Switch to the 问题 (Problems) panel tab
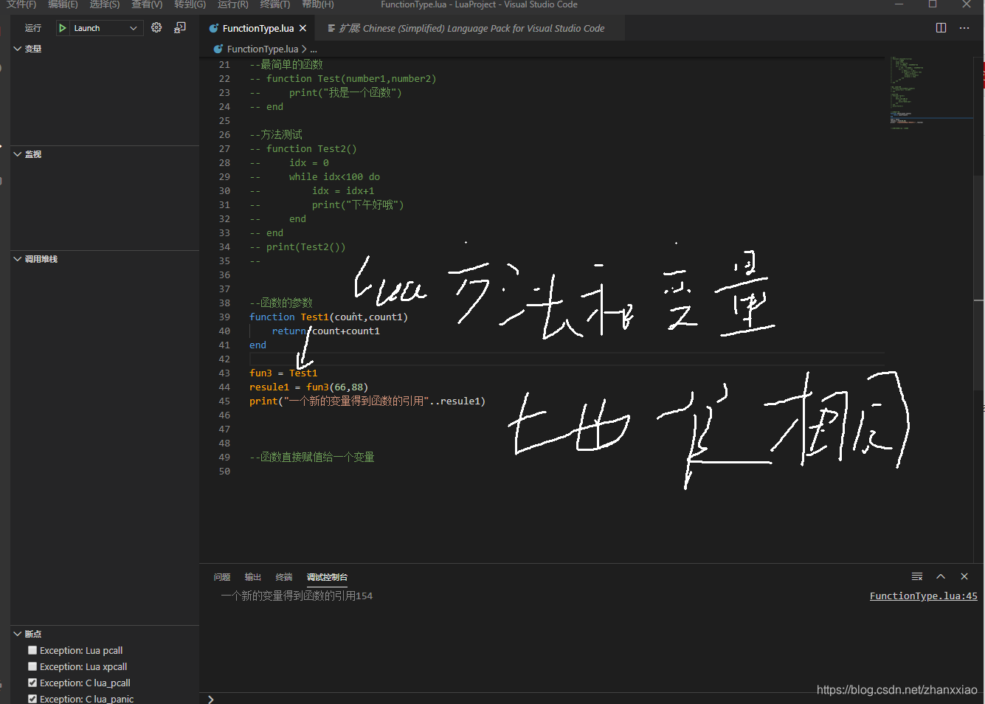Screen dimensions: 985x704 (222, 577)
